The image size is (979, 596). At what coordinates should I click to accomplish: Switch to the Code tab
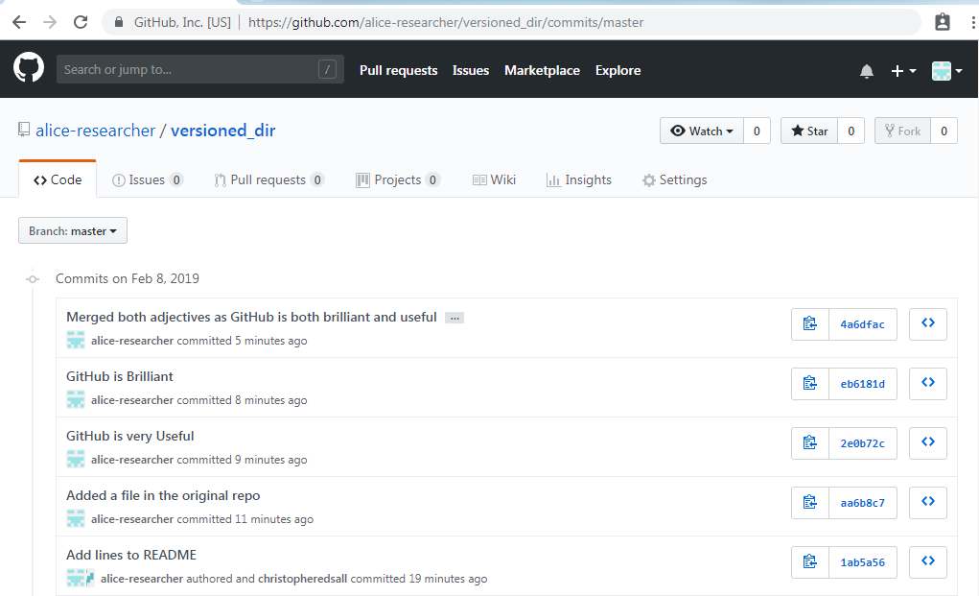[58, 179]
